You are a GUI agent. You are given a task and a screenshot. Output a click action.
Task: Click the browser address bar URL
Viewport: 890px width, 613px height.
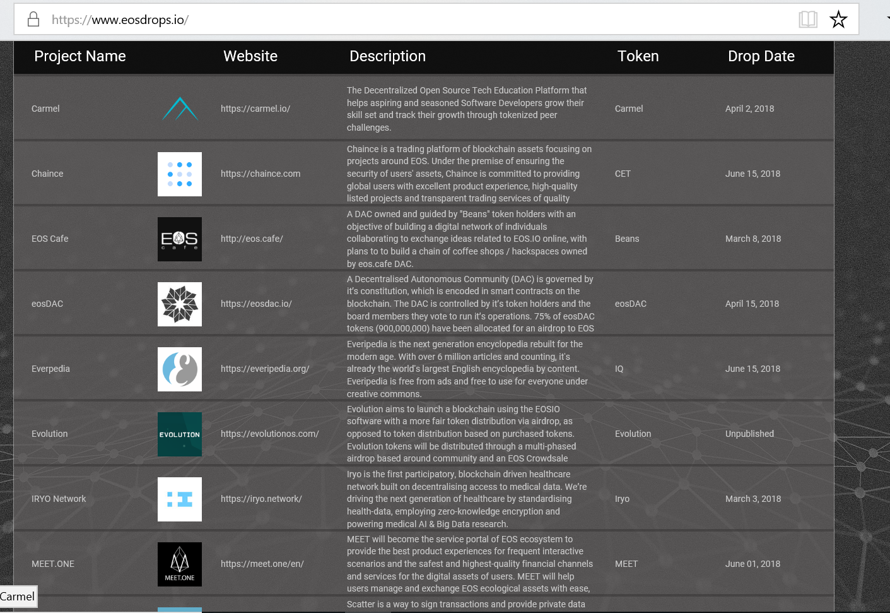tap(120, 20)
